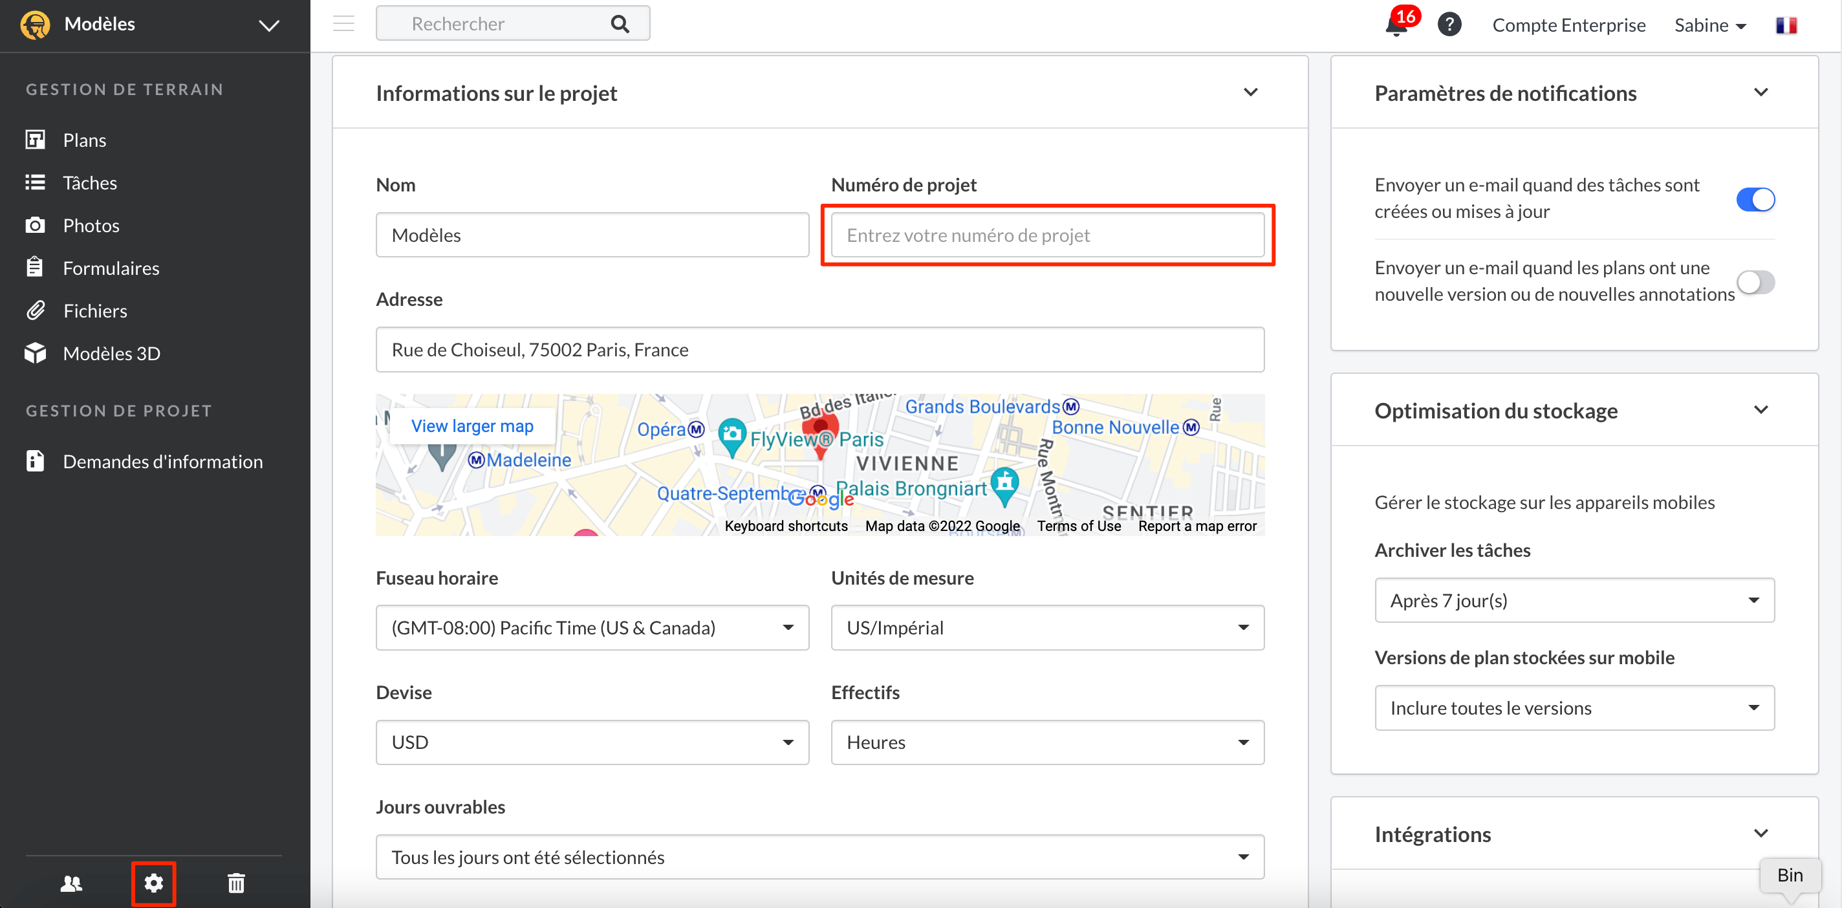The width and height of the screenshot is (1842, 908).
Task: Disable e-mail toggle for tasks created or updated
Action: (1755, 199)
